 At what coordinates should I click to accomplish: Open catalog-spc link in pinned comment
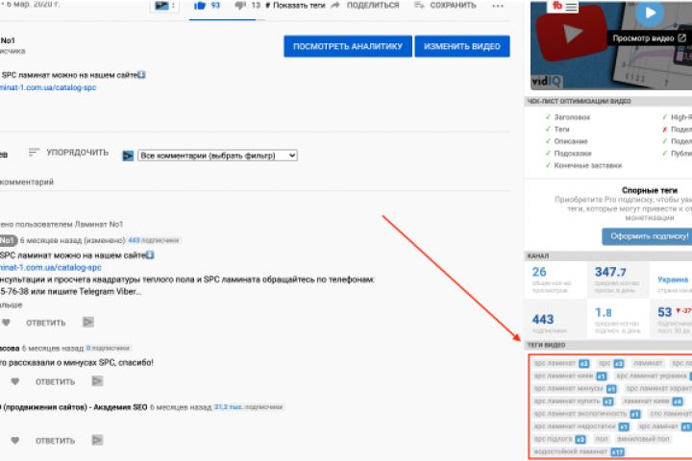tap(50, 267)
